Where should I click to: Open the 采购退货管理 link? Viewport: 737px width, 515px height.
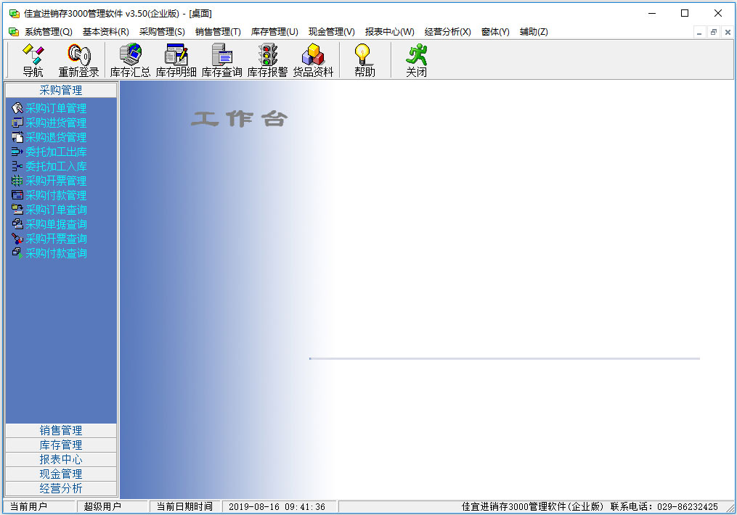56,138
